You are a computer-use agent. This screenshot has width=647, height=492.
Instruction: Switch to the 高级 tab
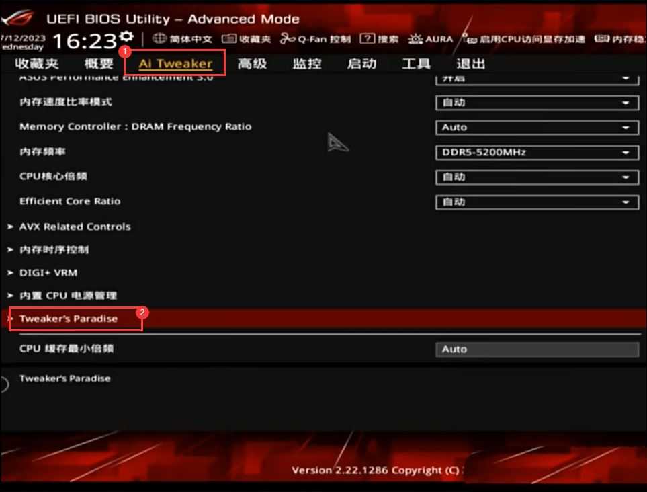pyautogui.click(x=252, y=64)
